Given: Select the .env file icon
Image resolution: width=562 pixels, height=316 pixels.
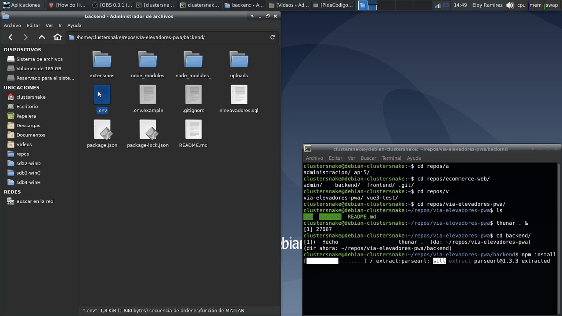Looking at the screenshot, I should tap(102, 94).
